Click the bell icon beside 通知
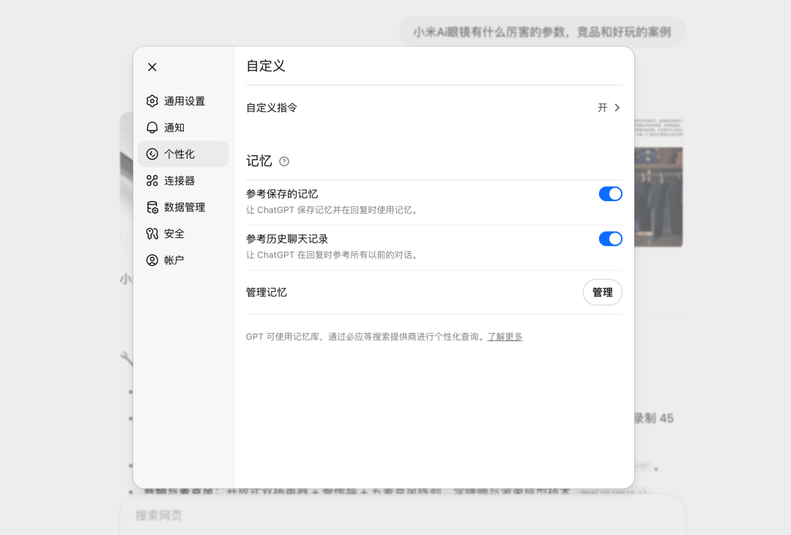Viewport: 791px width, 535px height. tap(152, 127)
